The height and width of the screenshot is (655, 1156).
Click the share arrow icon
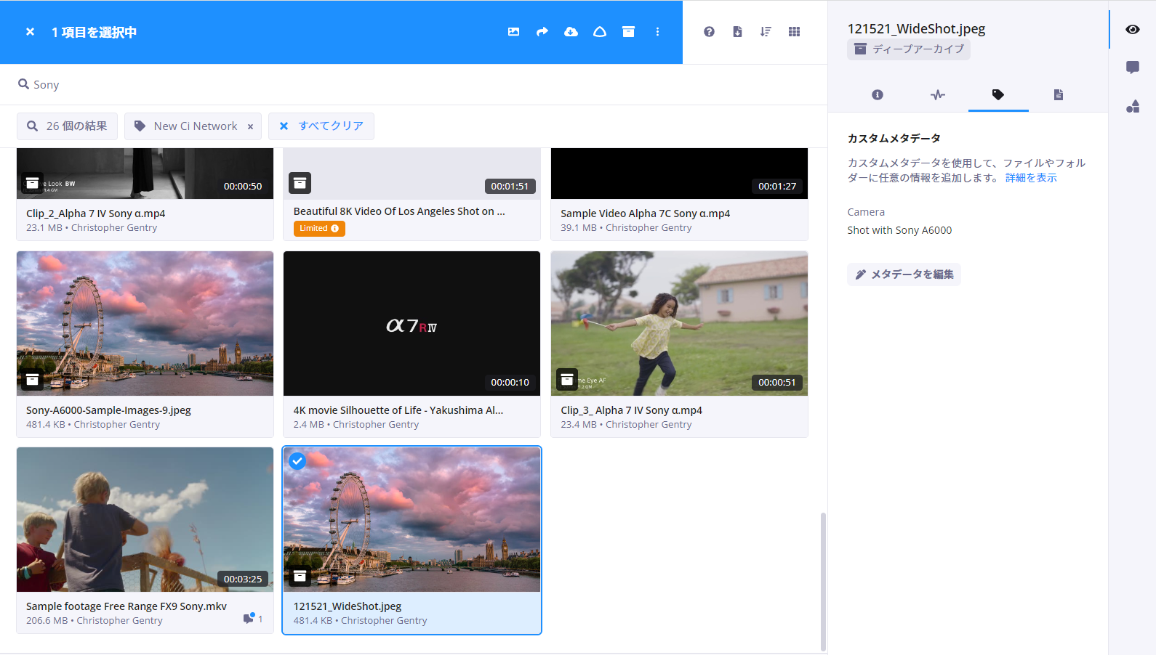coord(542,32)
